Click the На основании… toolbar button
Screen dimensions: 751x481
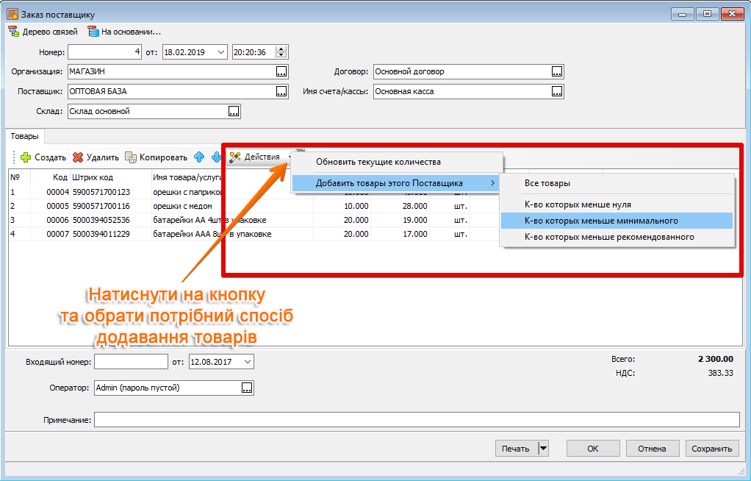point(124,32)
